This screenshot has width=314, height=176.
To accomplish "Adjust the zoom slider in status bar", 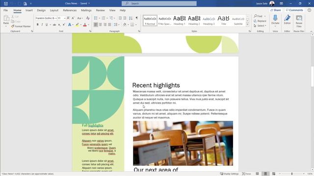I will click(292, 174).
